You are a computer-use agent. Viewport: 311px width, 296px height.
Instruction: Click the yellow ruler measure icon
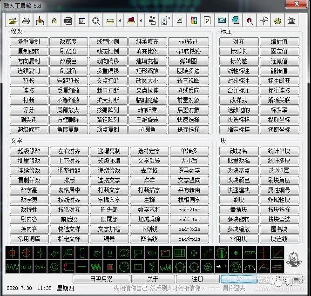click(x=110, y=20)
